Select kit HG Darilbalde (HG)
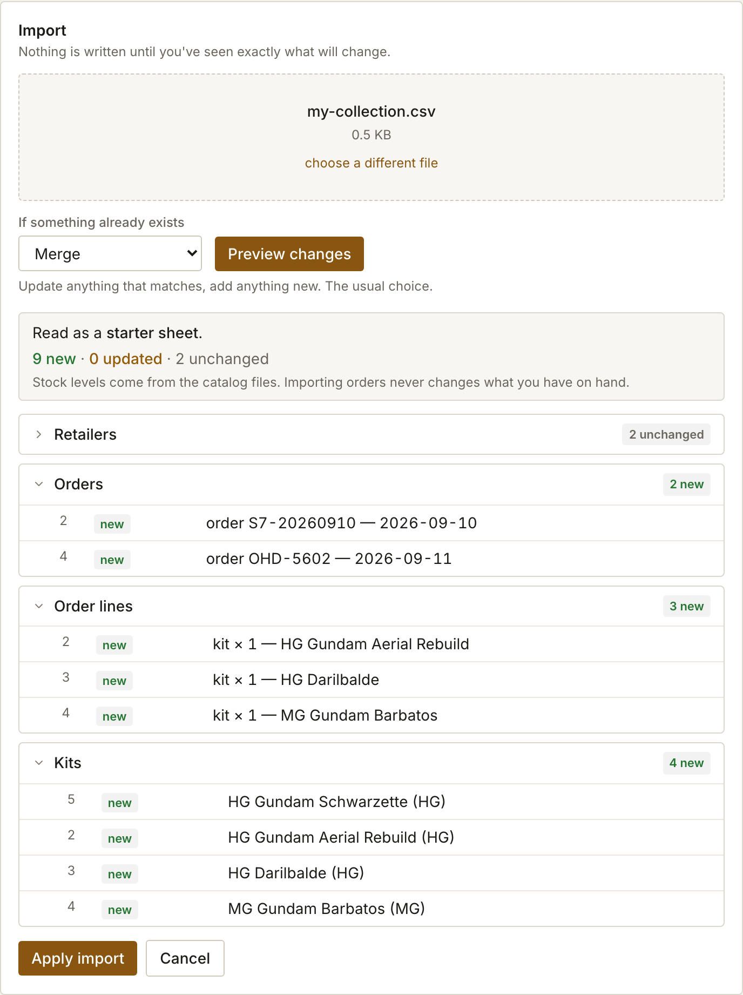 click(371, 873)
